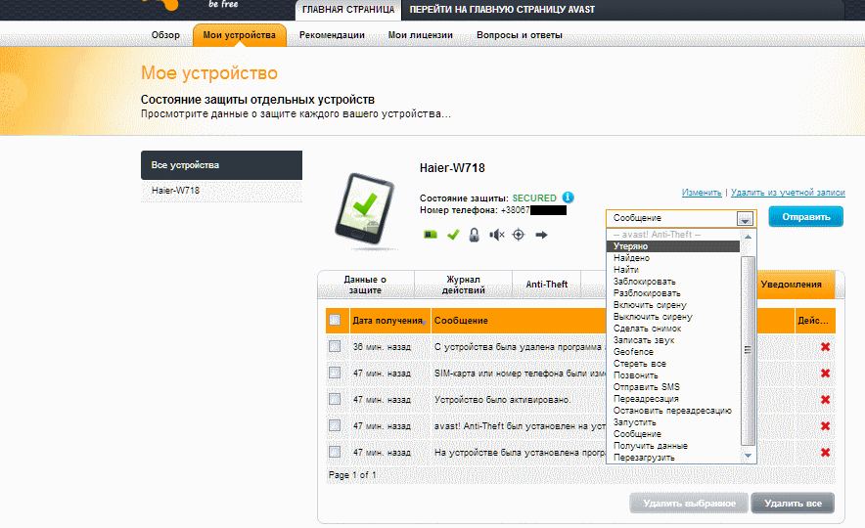Click the dropdown list scroll-up arrow

pyautogui.click(x=748, y=237)
